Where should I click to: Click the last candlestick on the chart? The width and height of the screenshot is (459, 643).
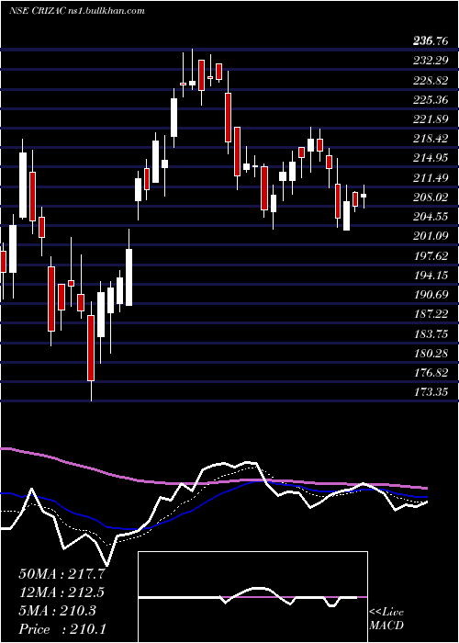point(364,196)
